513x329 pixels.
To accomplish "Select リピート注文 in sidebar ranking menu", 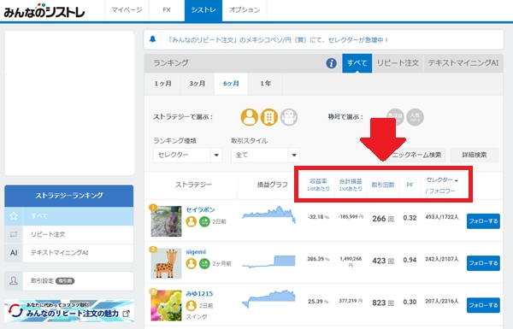I will click(x=69, y=234).
